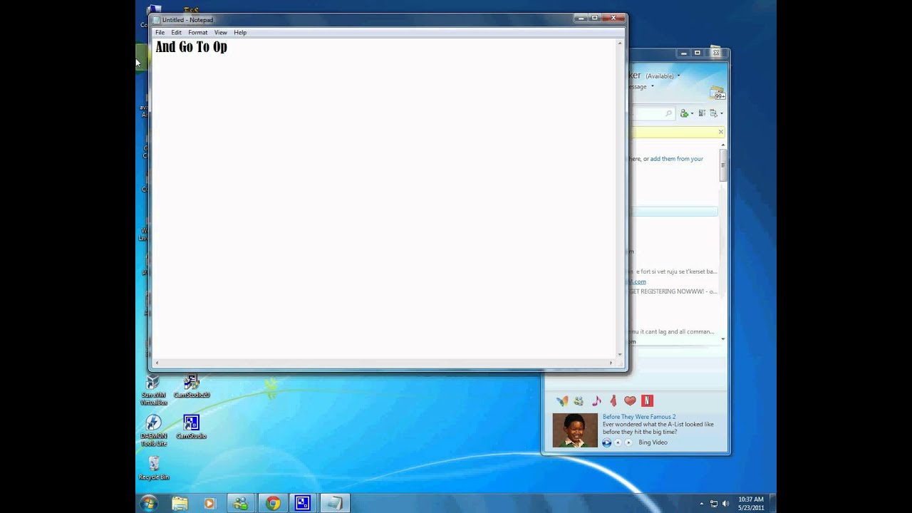Open the CamStudio desktop shortcut

pos(191,427)
